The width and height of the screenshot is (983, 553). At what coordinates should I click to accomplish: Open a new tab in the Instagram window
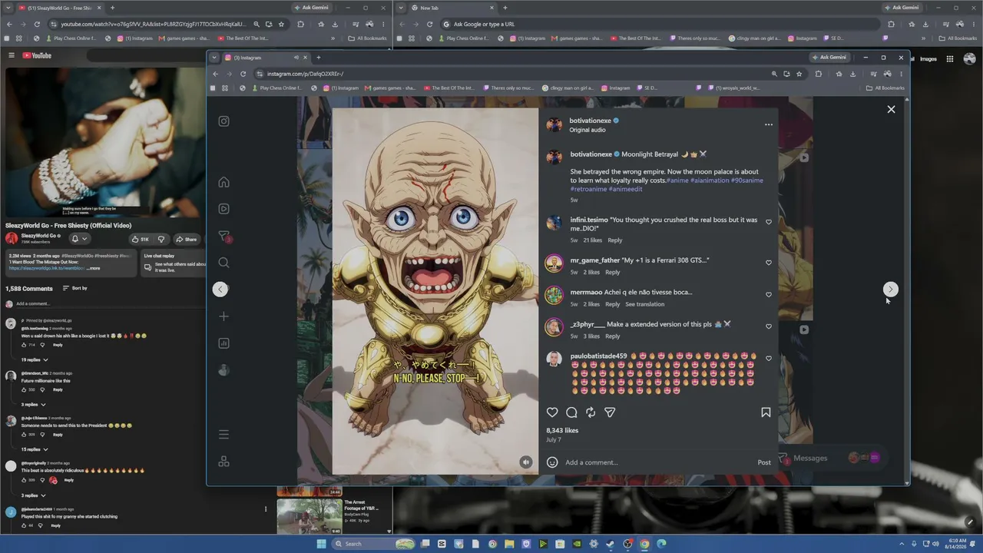point(319,58)
